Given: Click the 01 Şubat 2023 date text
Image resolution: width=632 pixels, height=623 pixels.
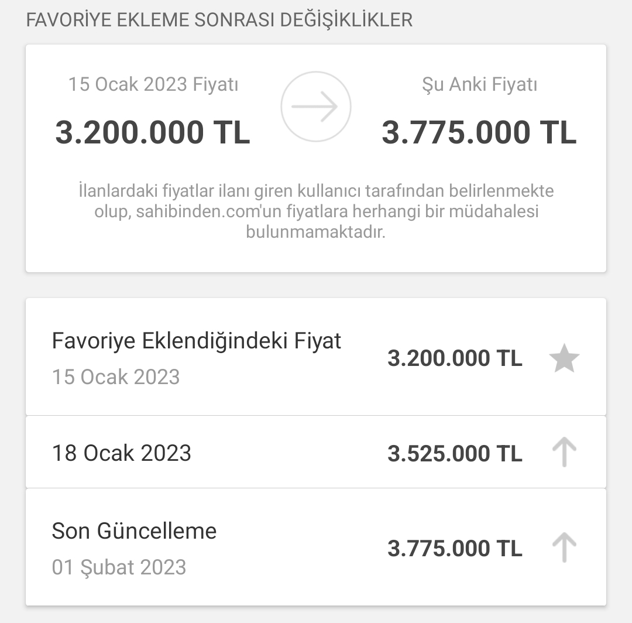Looking at the screenshot, I should coord(119,567).
